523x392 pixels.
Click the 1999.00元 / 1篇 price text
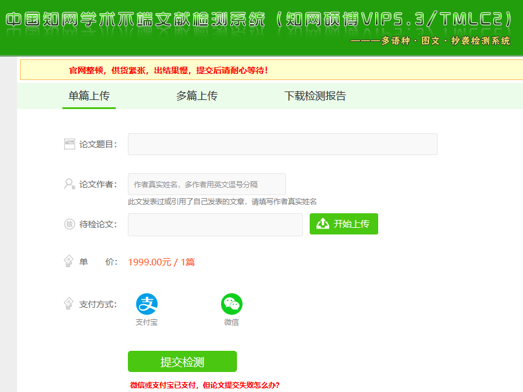(x=161, y=262)
